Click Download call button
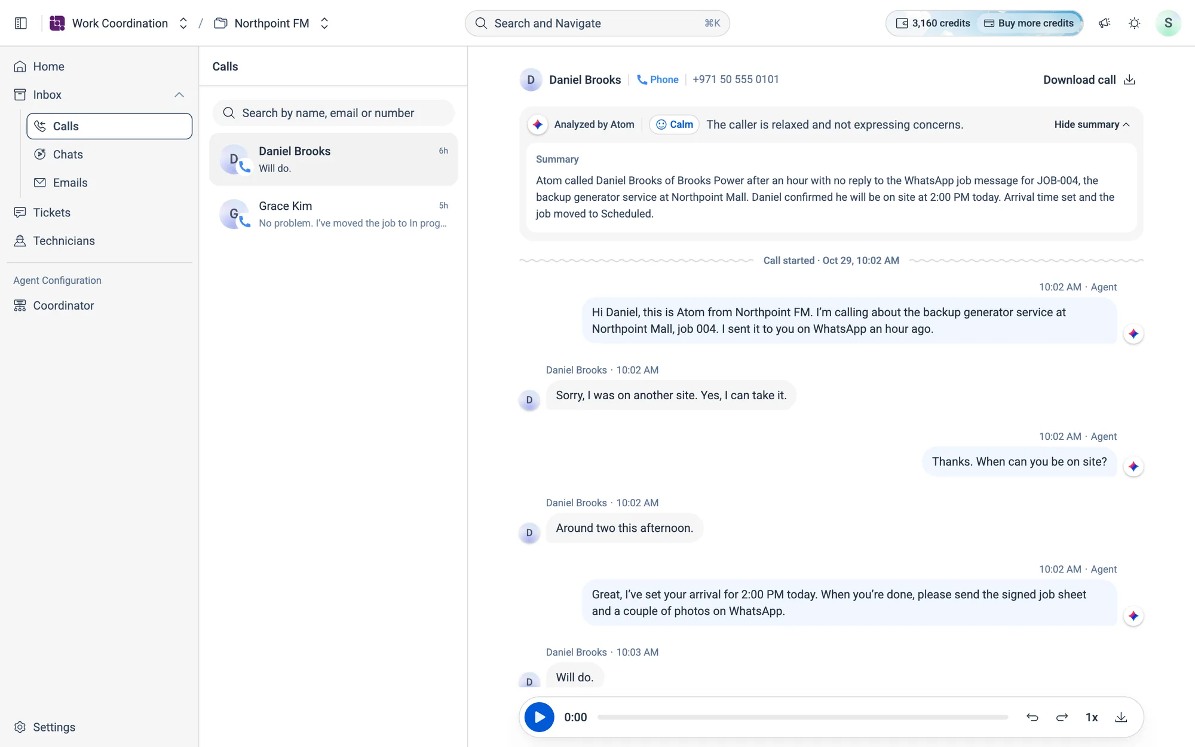 pos(1089,80)
